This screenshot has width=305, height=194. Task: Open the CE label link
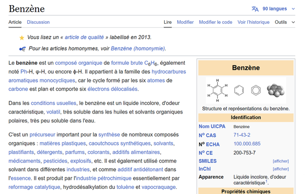pyautogui.click(x=206, y=153)
